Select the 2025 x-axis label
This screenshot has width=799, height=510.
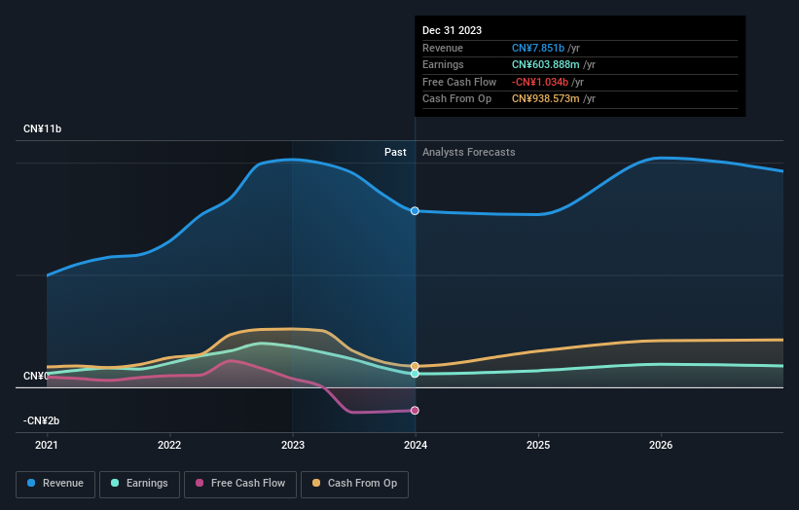[x=538, y=446]
